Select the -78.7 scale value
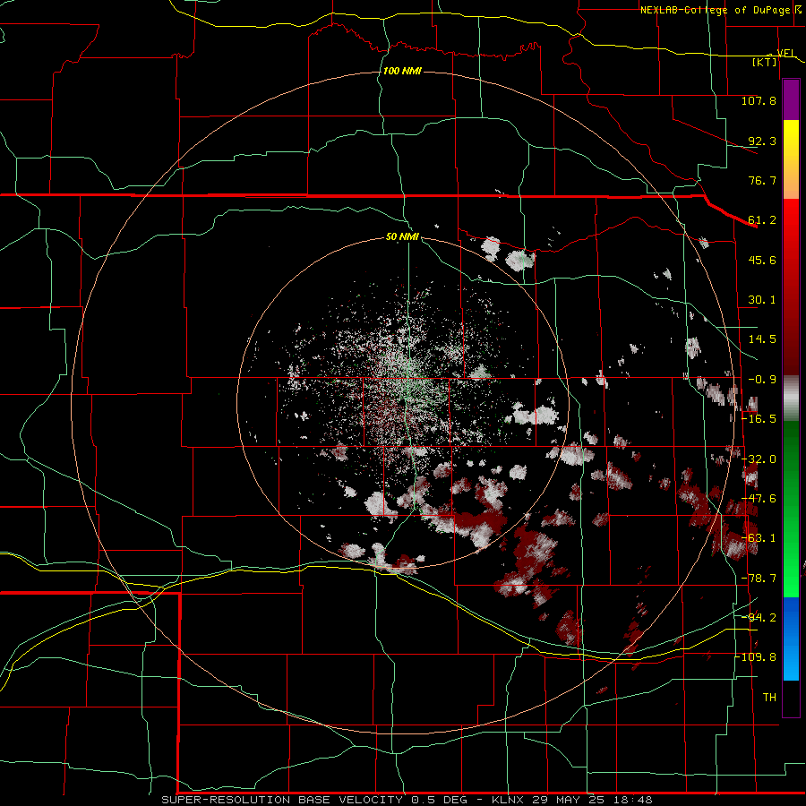 pos(759,579)
